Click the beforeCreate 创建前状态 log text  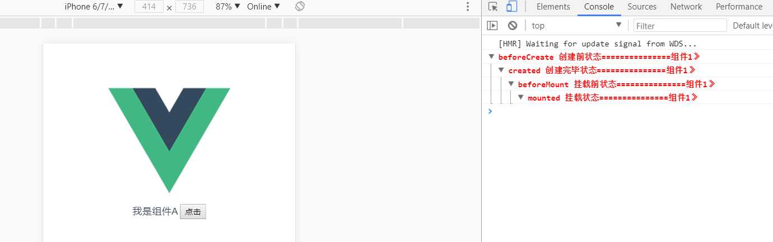tap(599, 56)
